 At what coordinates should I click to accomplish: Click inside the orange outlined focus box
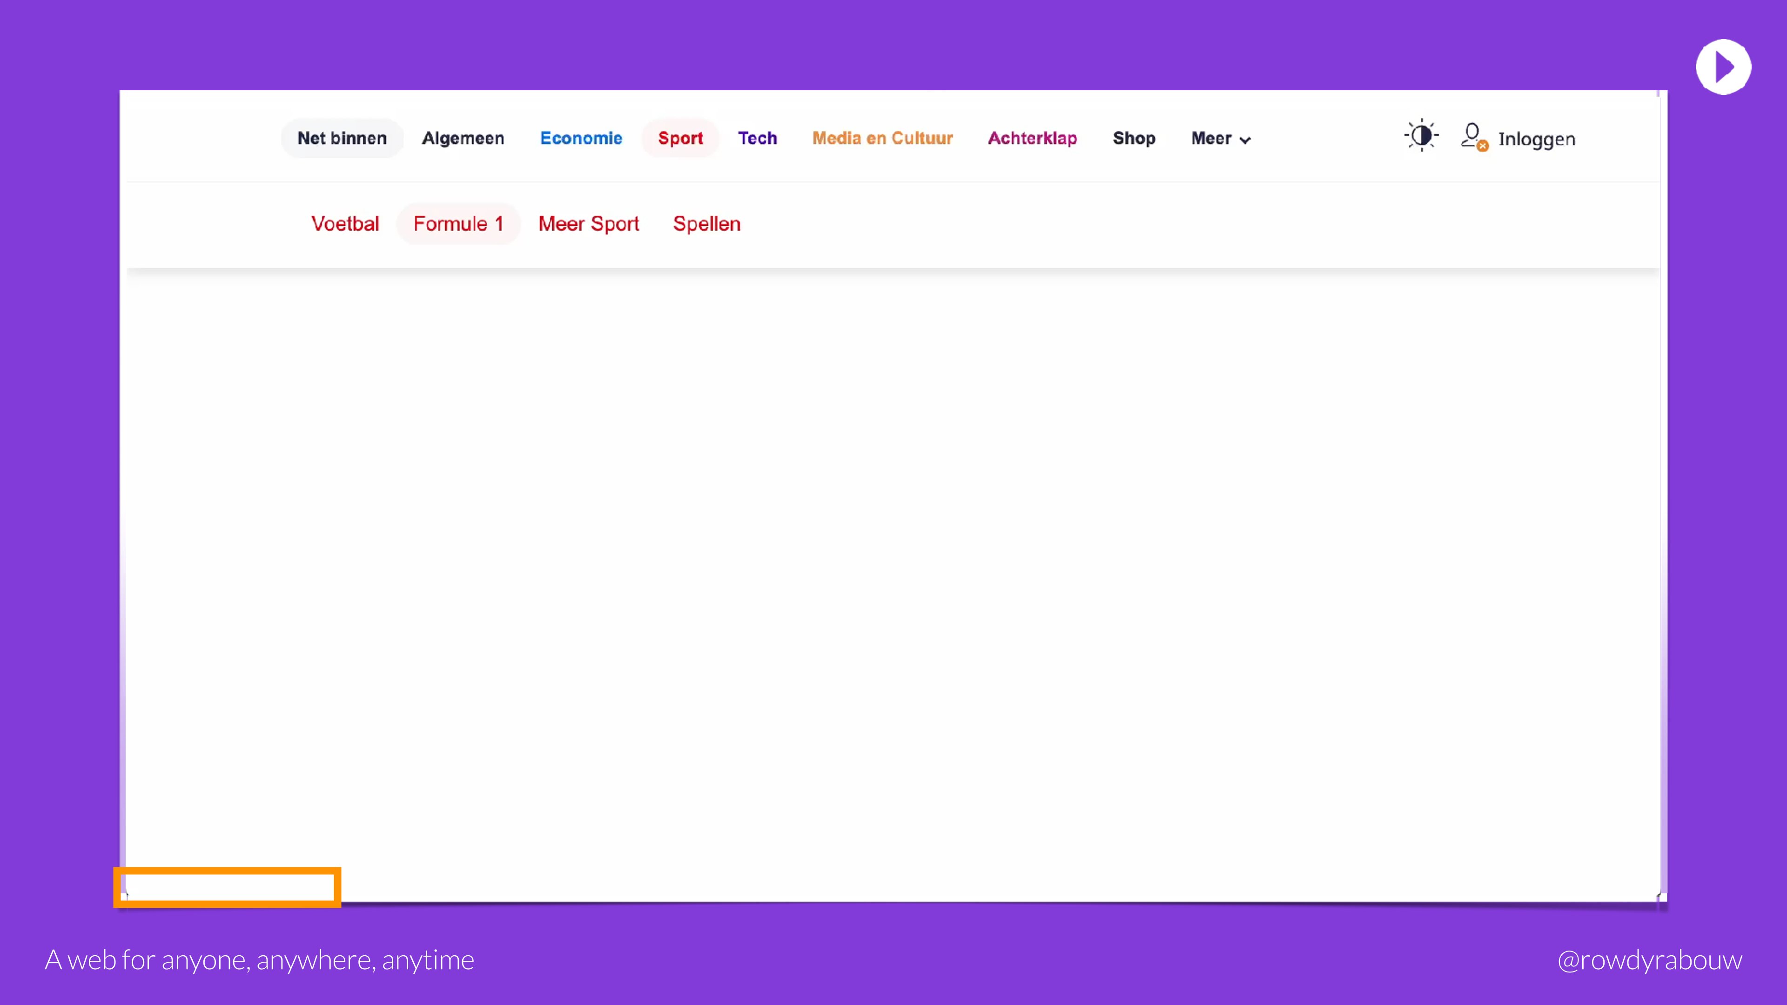[227, 887]
